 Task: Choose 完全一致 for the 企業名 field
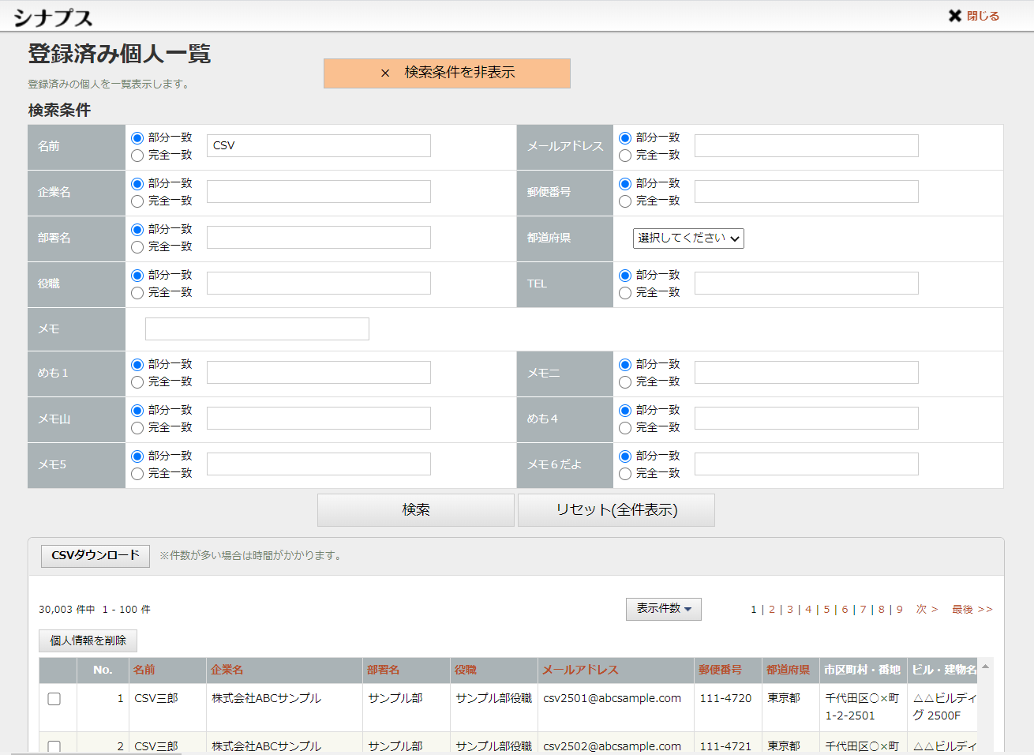point(137,201)
